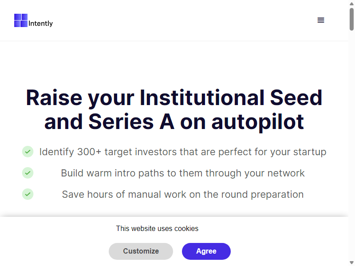Click the 'Identify 300+ target investors' sentence

point(183,152)
